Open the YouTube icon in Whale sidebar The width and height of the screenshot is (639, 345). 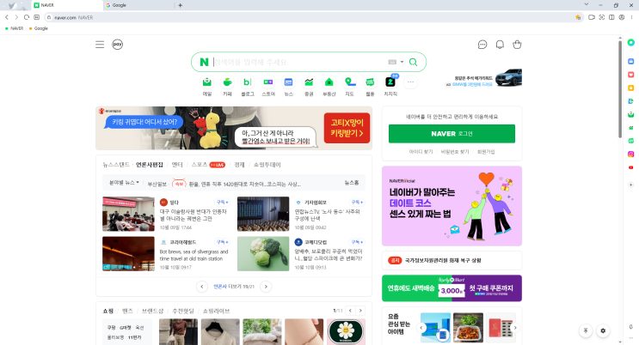[x=631, y=167]
